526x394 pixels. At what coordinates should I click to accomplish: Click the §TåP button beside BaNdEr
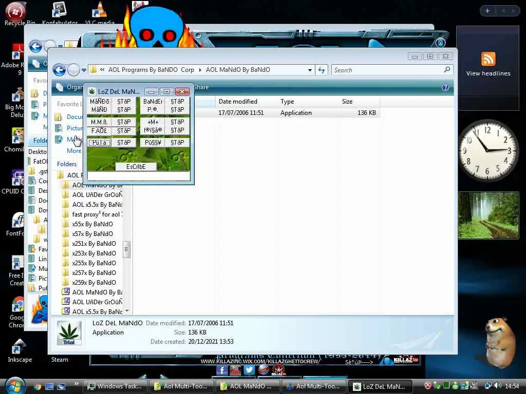click(177, 101)
